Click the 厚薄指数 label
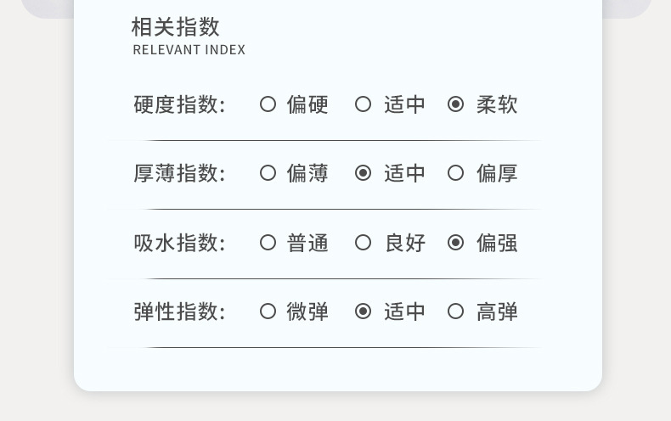The image size is (671, 421). point(179,173)
